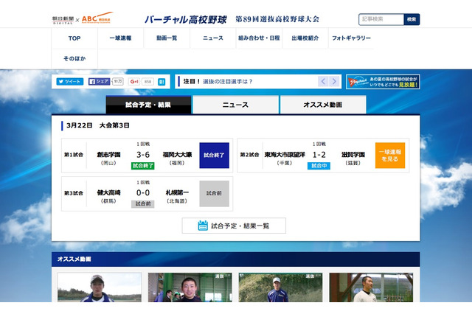Select the 試合予定・結果 tab

coord(148,105)
